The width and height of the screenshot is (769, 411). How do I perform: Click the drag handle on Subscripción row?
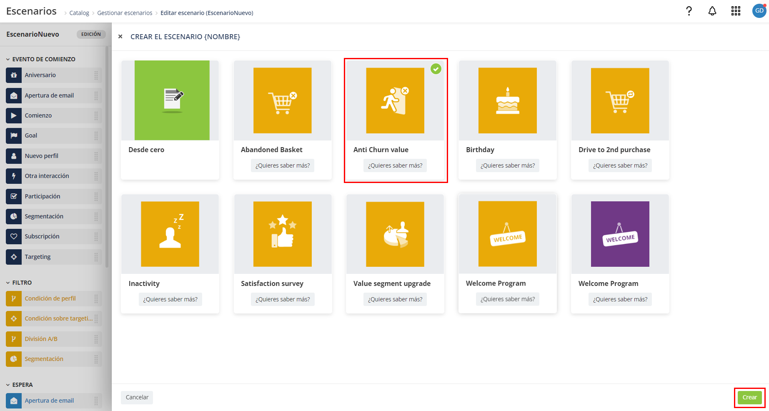click(x=96, y=236)
